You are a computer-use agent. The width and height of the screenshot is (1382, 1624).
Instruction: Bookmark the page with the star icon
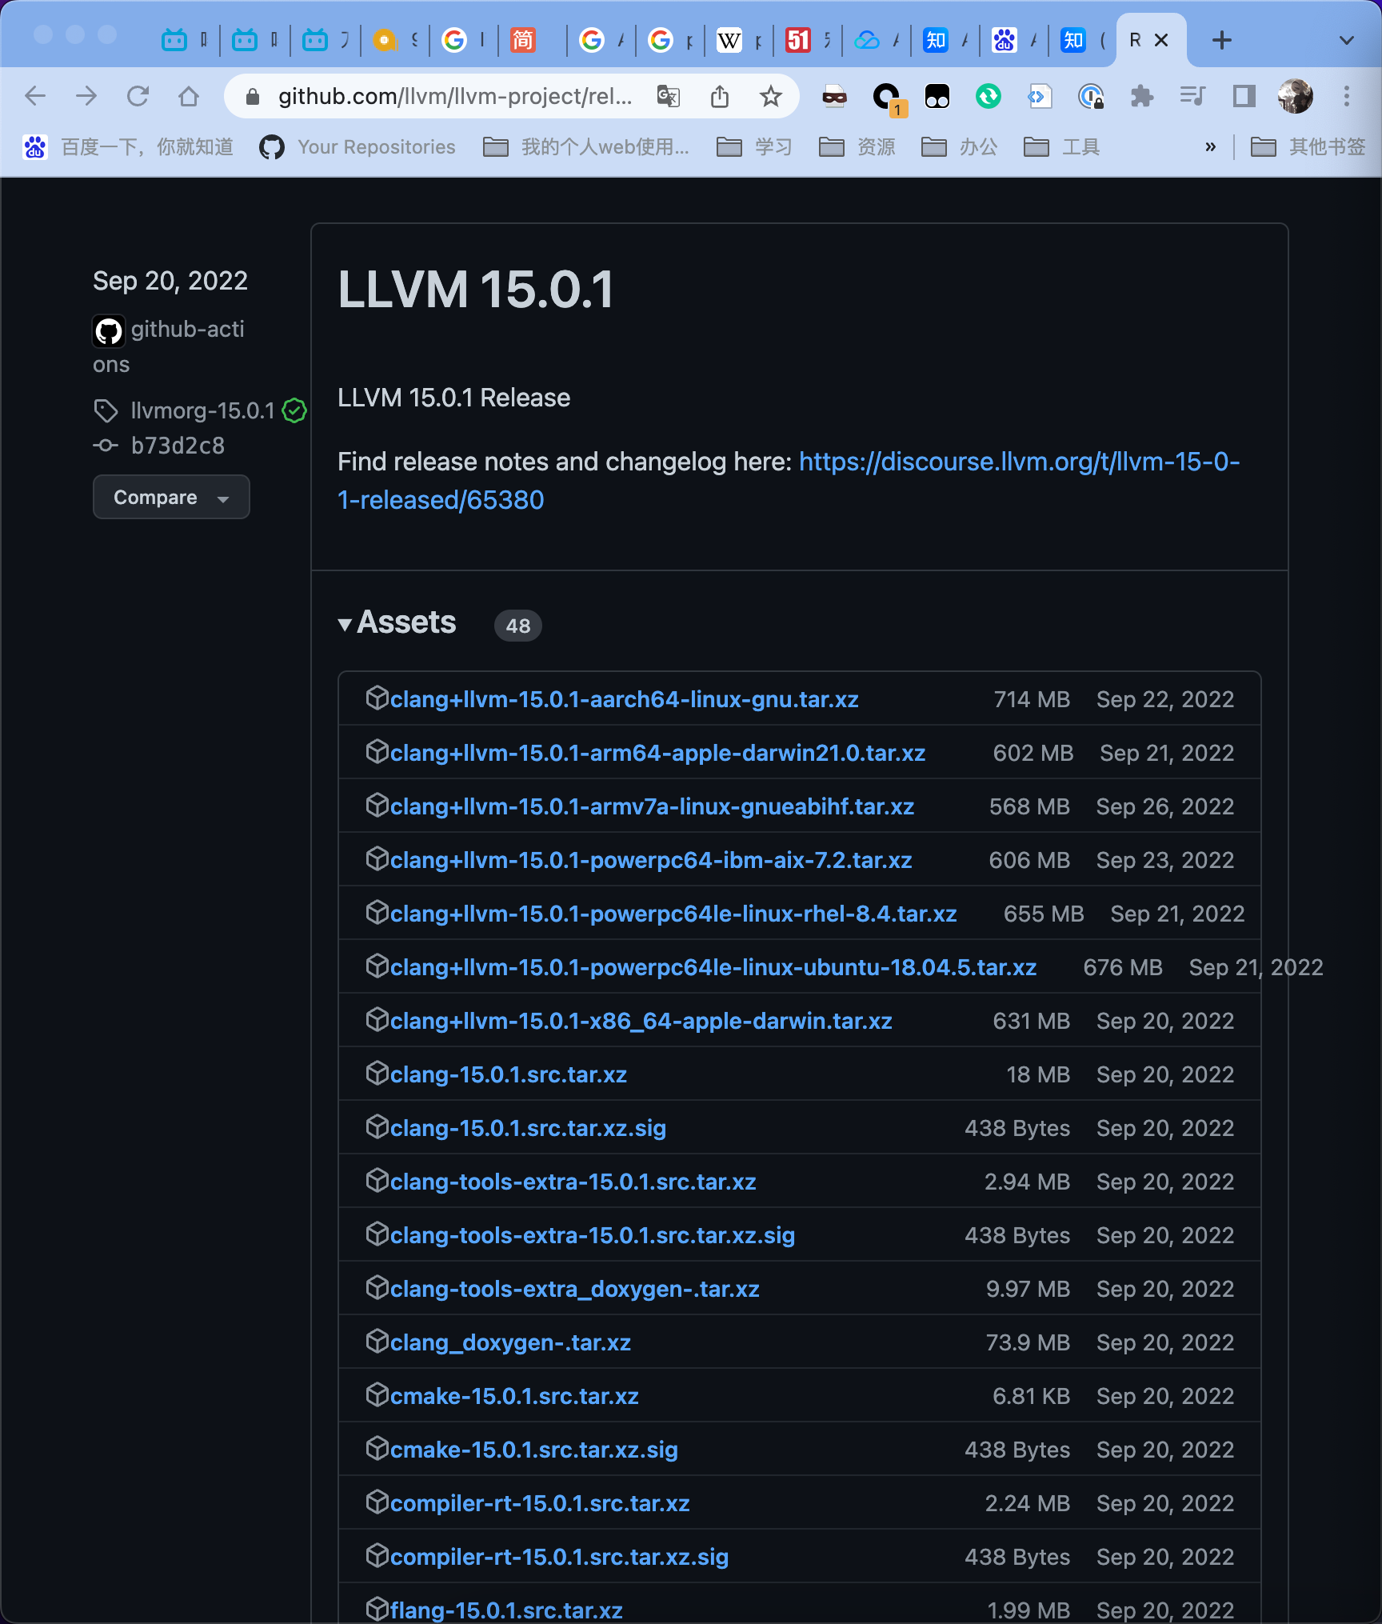click(x=770, y=96)
